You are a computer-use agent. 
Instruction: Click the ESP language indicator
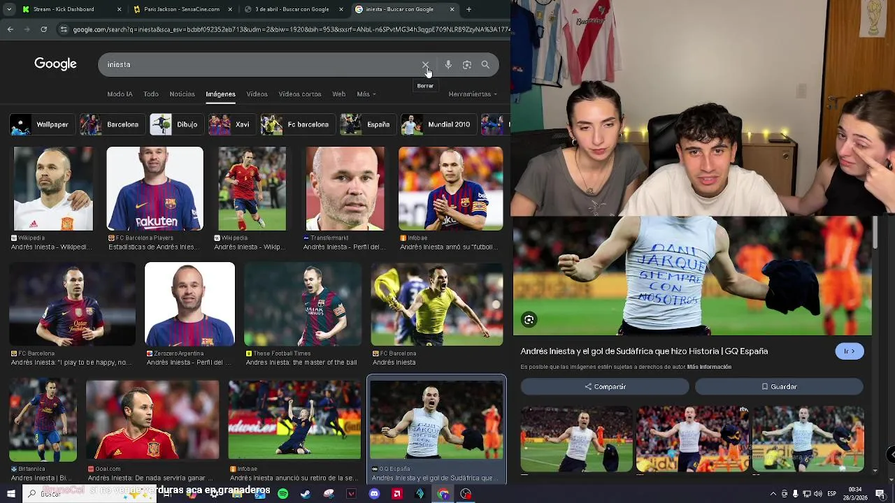[832, 494]
